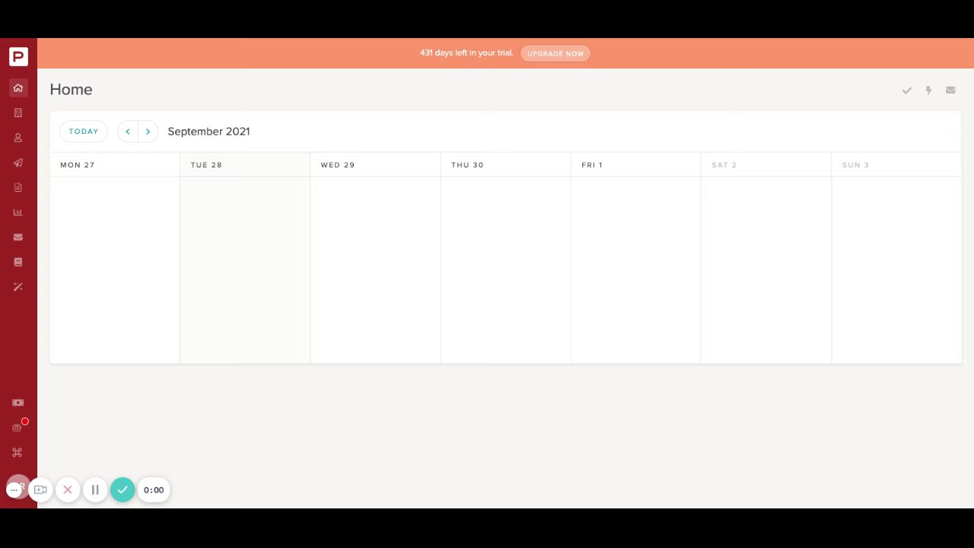Click the envelope icon in top right
Viewport: 974px width, 548px height.
(x=950, y=90)
